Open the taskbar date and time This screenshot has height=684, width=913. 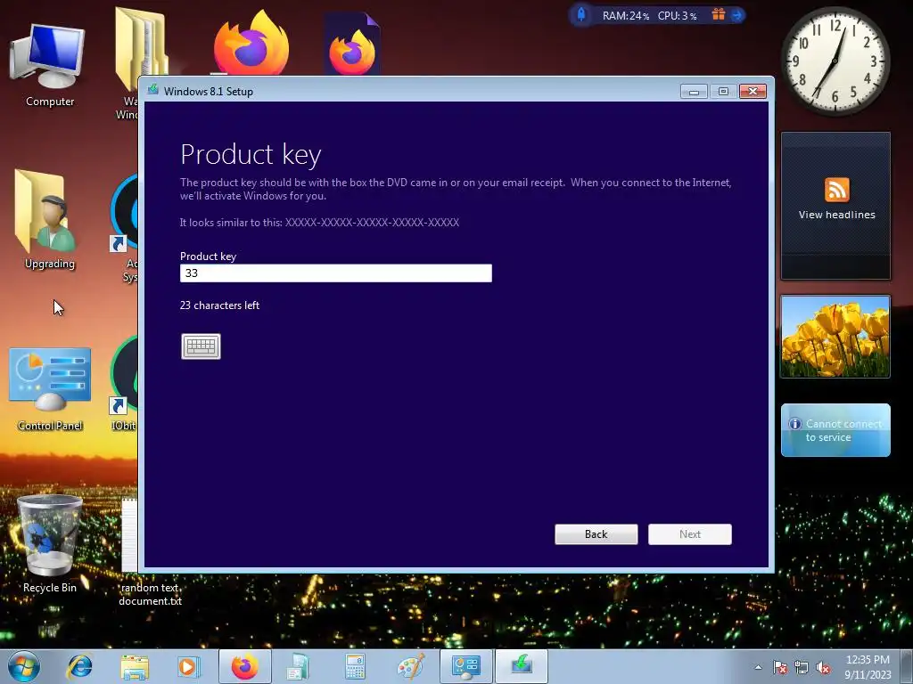868,667
